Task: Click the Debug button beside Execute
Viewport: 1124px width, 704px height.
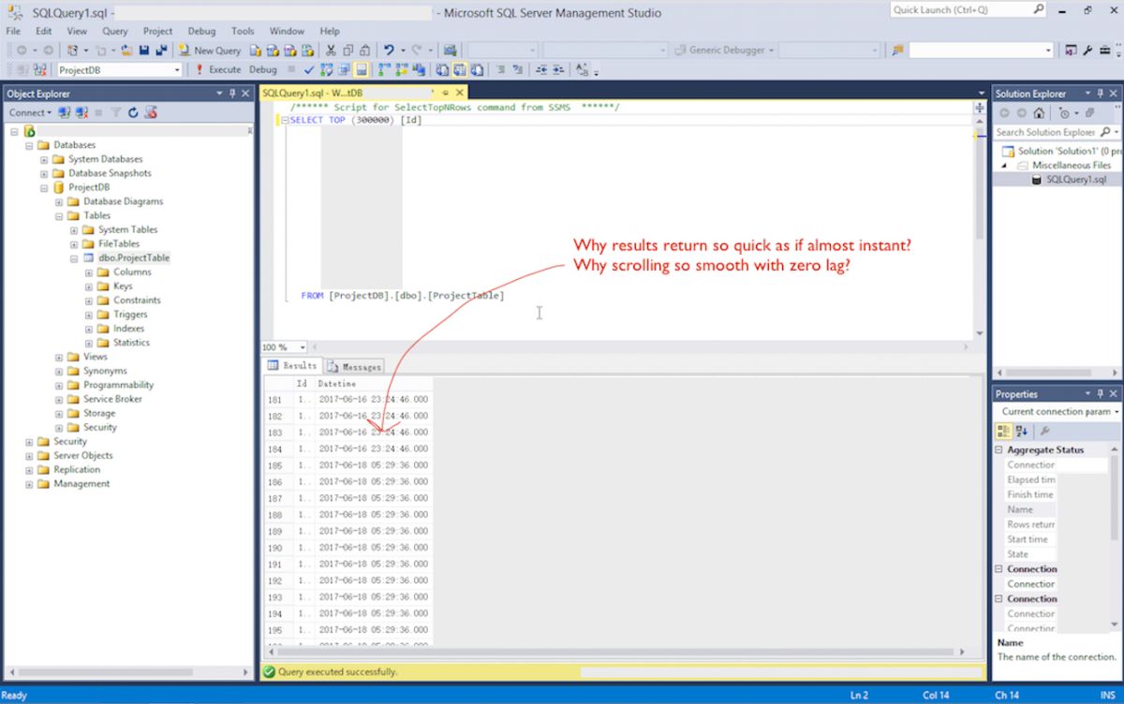Action: pos(263,70)
